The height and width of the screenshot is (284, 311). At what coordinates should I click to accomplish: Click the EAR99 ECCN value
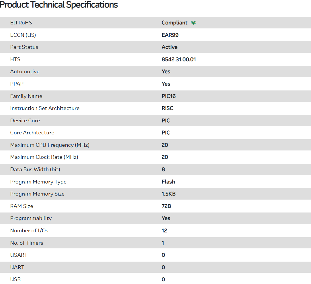click(x=170, y=35)
